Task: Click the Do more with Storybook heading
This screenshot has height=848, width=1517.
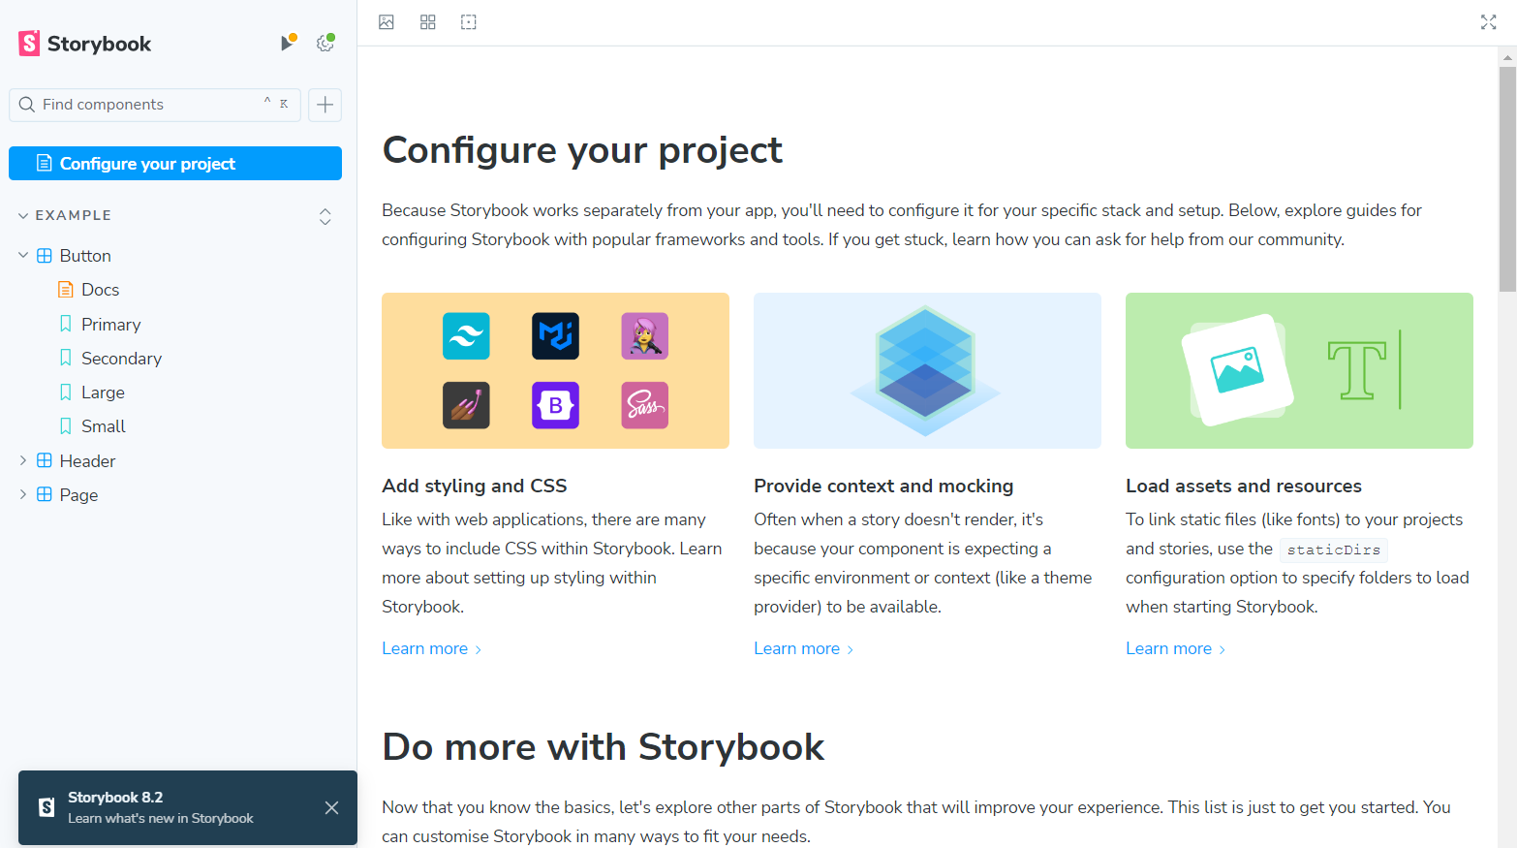Action: point(604,747)
